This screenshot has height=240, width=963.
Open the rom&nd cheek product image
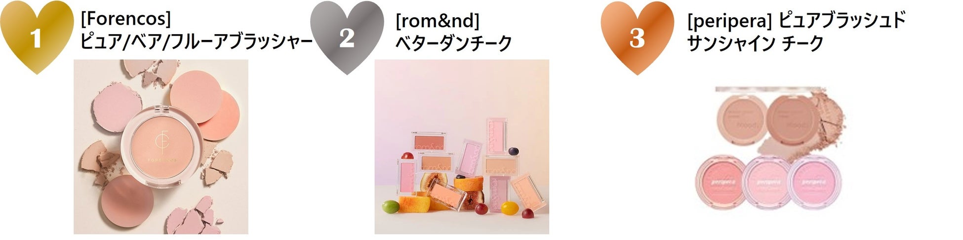[462, 147]
